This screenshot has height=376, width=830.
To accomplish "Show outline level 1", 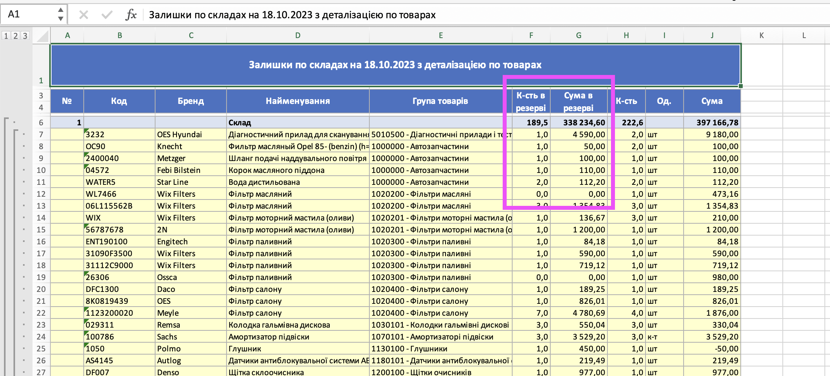I will click(6, 36).
